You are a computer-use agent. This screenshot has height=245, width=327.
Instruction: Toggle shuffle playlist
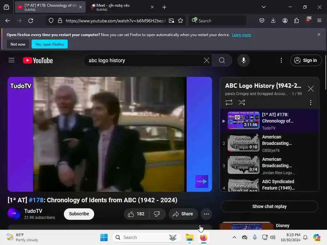click(x=241, y=102)
